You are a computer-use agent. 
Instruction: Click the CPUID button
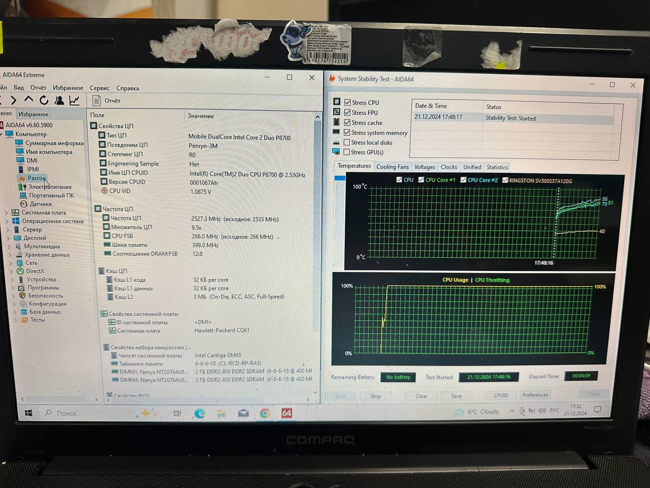501,395
